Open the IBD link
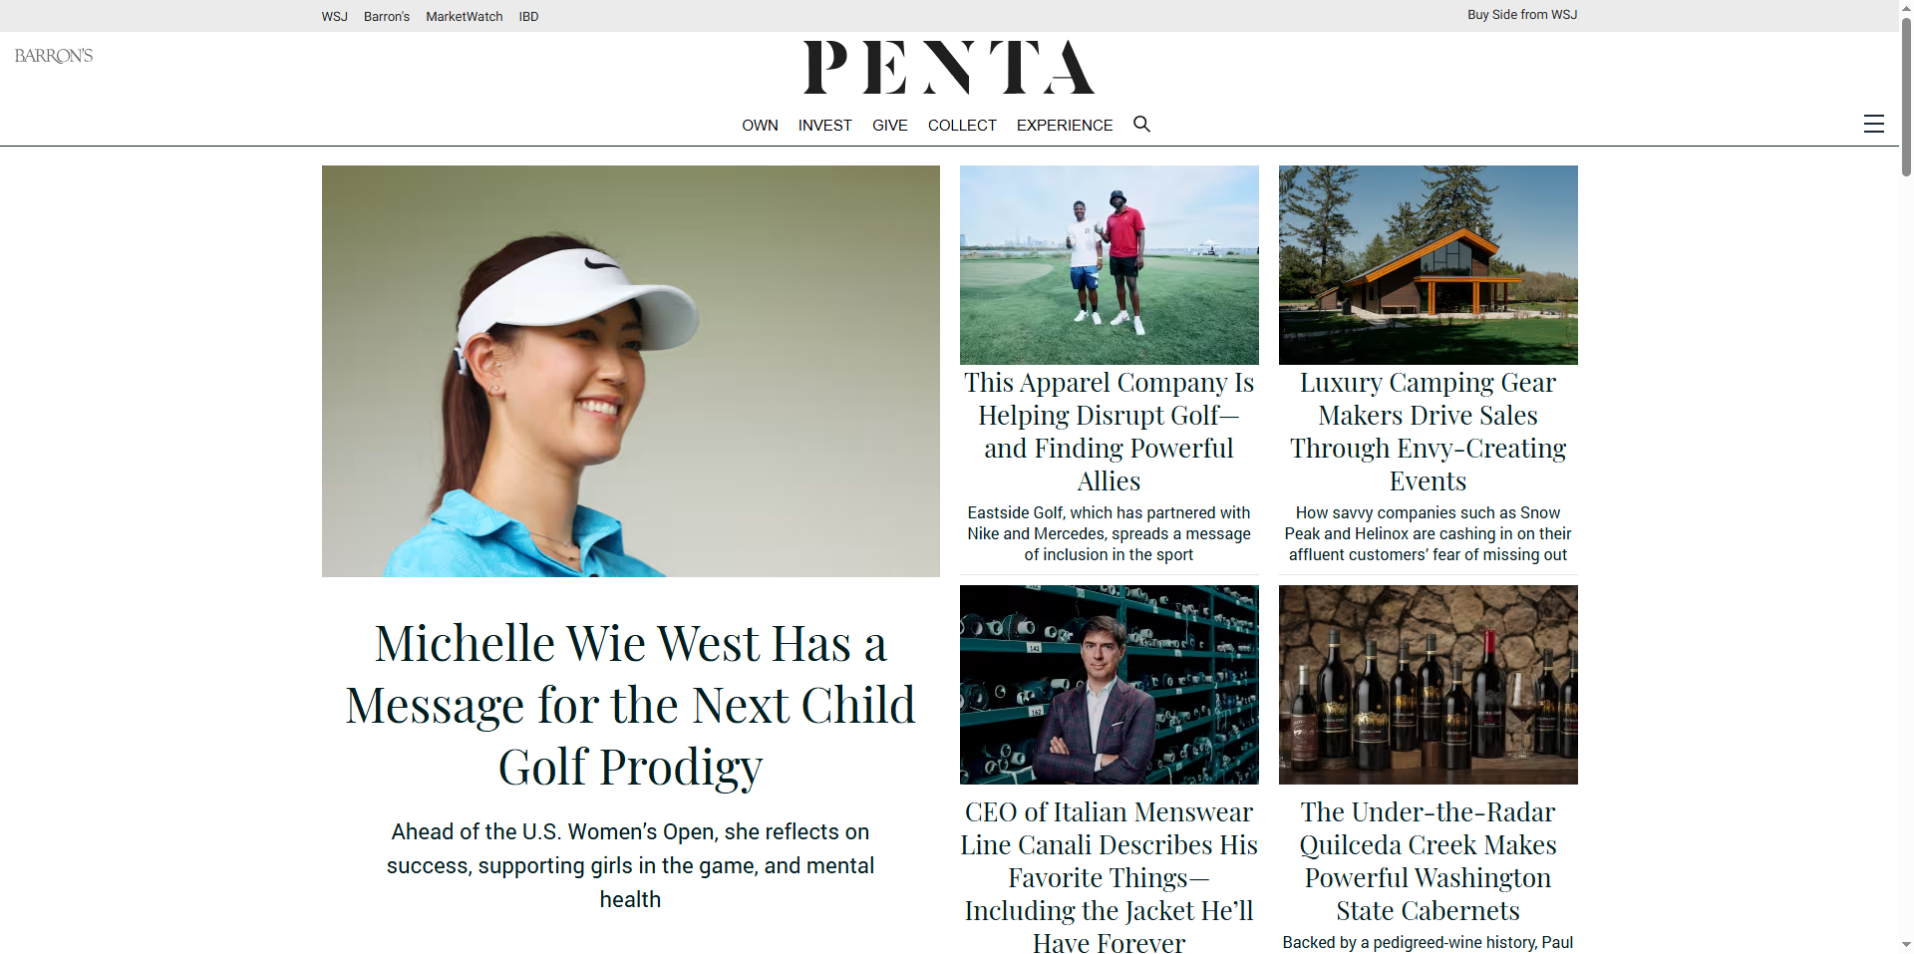The image size is (1914, 954). click(528, 17)
